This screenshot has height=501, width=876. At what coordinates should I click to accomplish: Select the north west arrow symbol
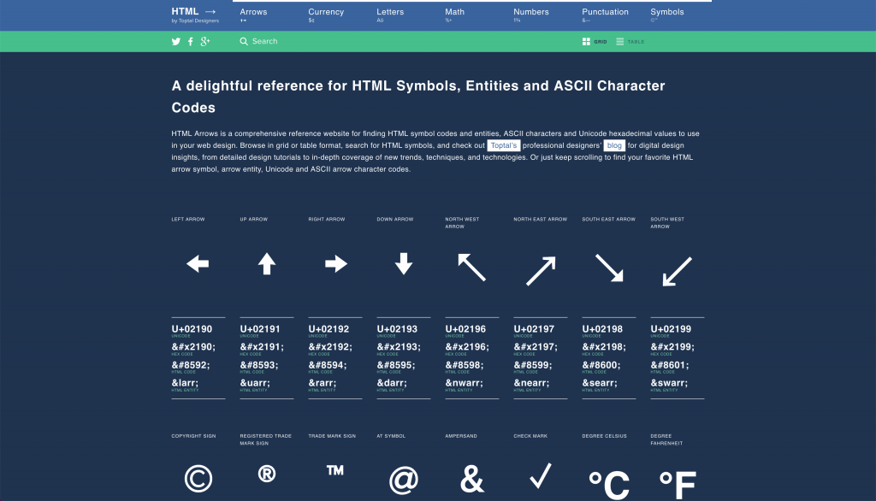471,267
